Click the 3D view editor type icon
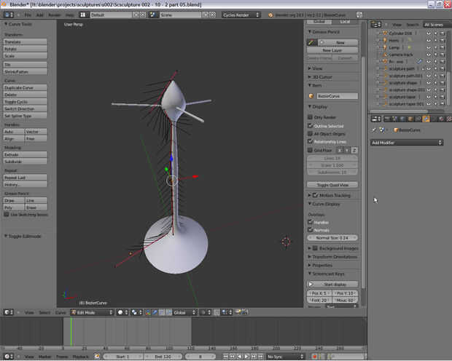This screenshot has width=452, height=361. pyautogui.click(x=7, y=312)
